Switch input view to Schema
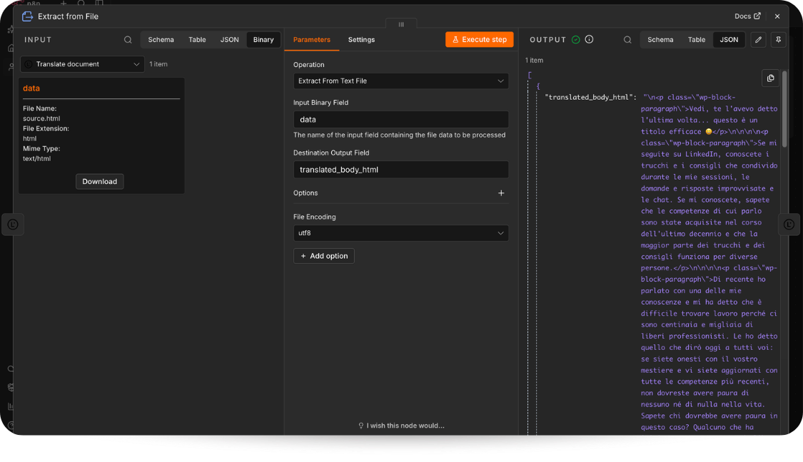This screenshot has height=462, width=803. pyautogui.click(x=161, y=39)
